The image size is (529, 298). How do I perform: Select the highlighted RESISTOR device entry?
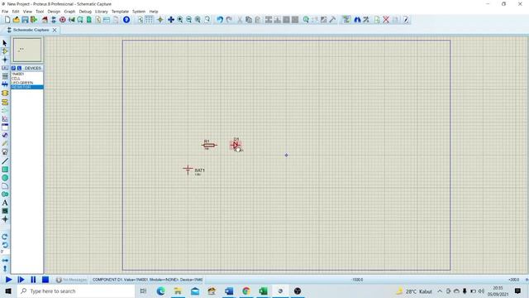click(27, 87)
